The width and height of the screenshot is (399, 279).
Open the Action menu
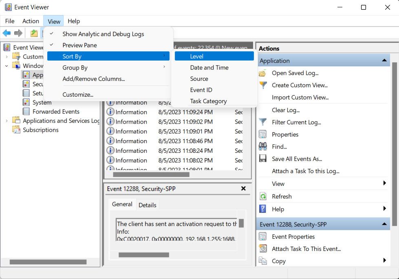click(x=31, y=21)
